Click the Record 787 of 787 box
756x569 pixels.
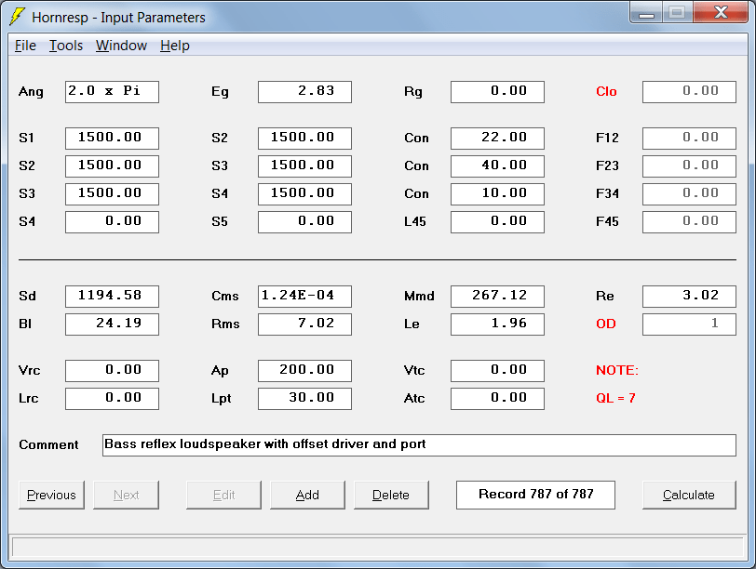pos(535,495)
